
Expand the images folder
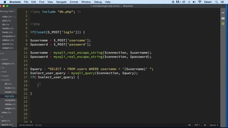click(5, 76)
